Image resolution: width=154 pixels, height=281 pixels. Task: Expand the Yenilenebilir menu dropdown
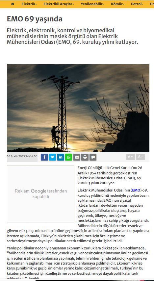tap(92, 4)
